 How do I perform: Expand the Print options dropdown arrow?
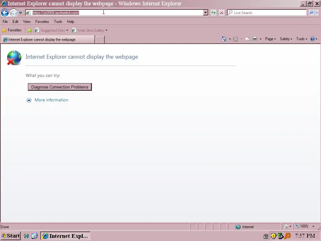[x=260, y=39]
